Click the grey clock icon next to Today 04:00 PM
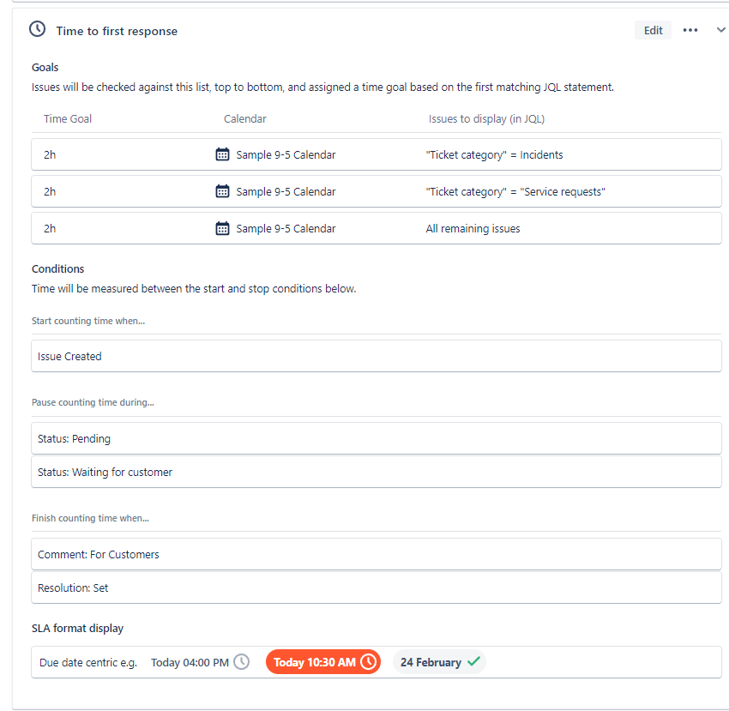 point(241,662)
